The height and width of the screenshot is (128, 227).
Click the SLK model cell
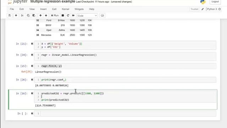click(62, 35)
